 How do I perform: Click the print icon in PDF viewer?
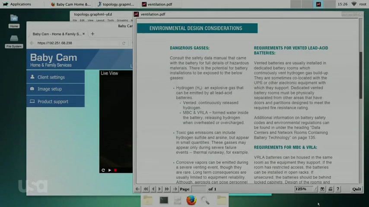pos(331,189)
